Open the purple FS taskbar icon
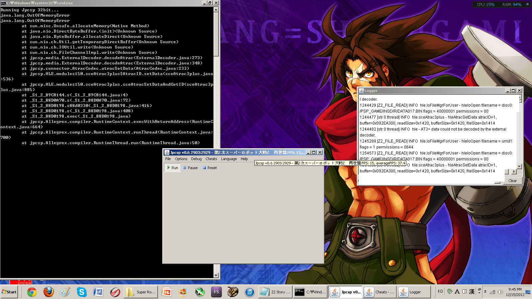 coord(216,292)
